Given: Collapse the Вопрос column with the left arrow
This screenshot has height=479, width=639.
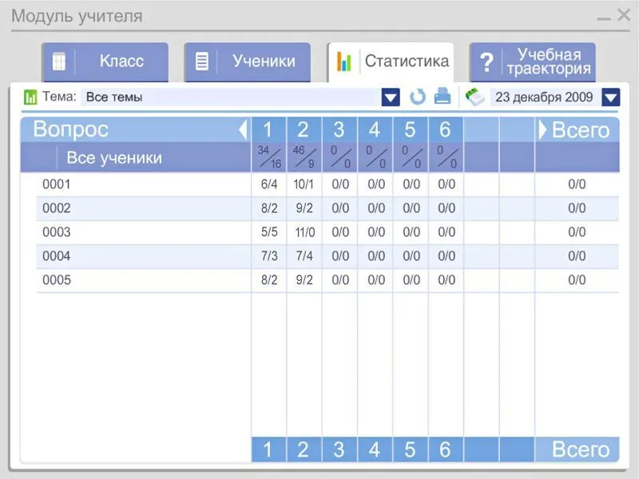Looking at the screenshot, I should click(x=244, y=129).
